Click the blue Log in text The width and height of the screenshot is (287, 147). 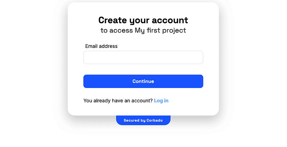point(161,101)
